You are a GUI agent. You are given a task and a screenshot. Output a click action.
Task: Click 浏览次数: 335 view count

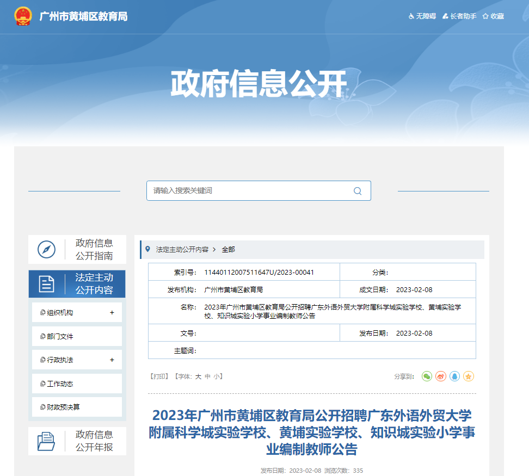pos(344,471)
